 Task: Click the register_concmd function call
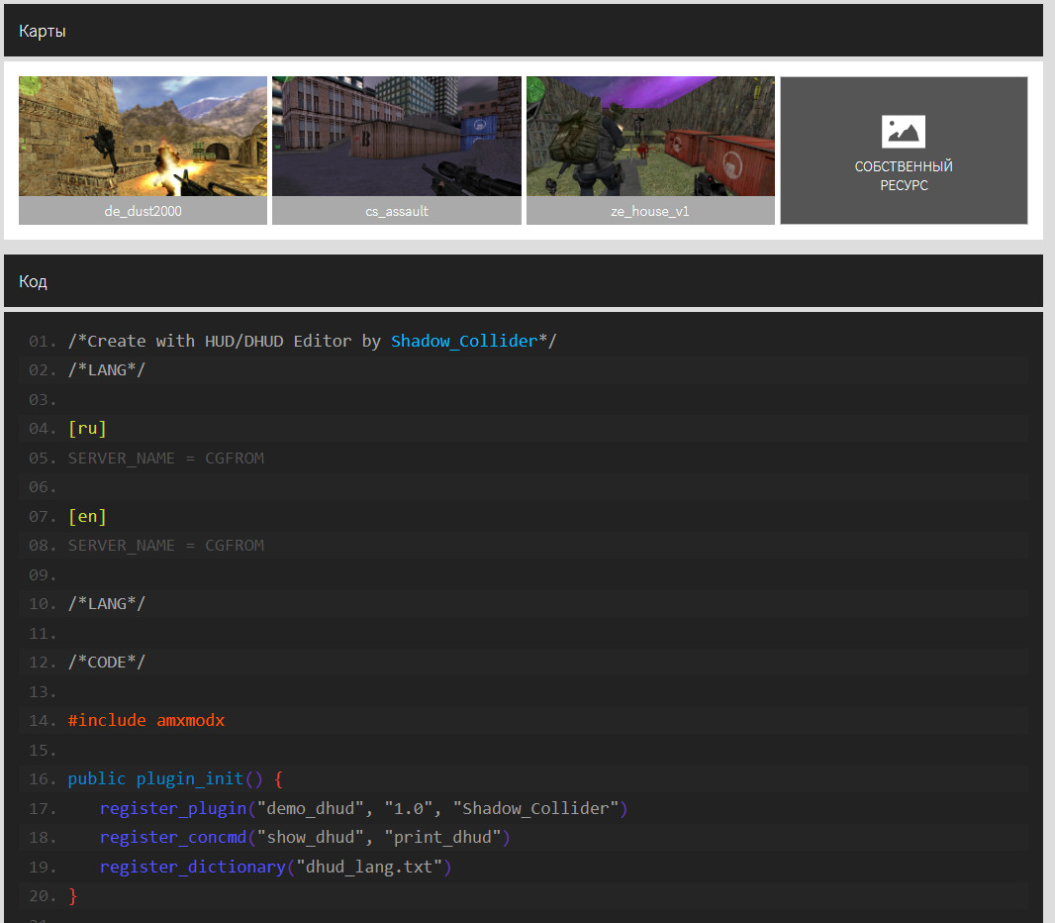coord(173,837)
